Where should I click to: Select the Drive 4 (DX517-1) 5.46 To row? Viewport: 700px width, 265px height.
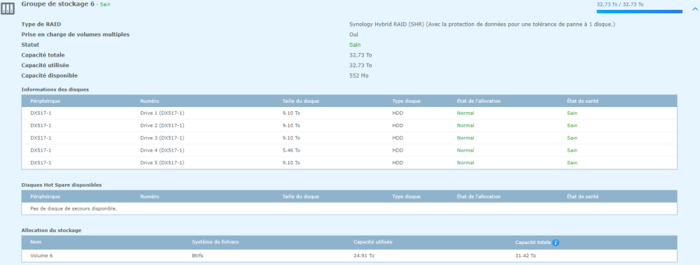tap(349, 150)
